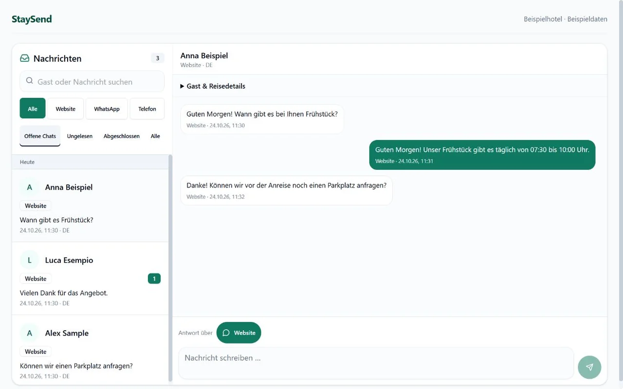
Task: Click message 'Wann gibt es bei Ihnen Frühstück?'
Action: [262, 119]
